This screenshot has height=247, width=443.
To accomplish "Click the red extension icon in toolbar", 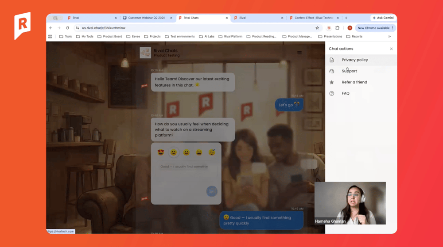I will click(x=329, y=28).
